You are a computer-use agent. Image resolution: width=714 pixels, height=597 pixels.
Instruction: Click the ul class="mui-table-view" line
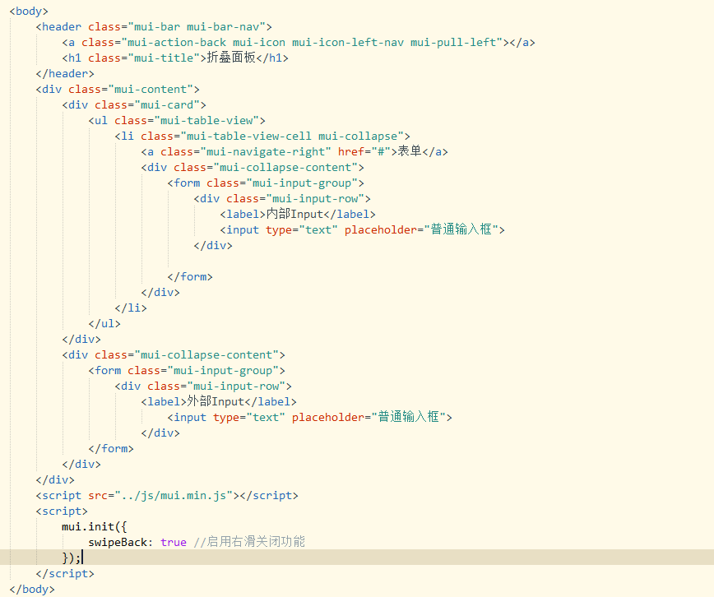(177, 120)
